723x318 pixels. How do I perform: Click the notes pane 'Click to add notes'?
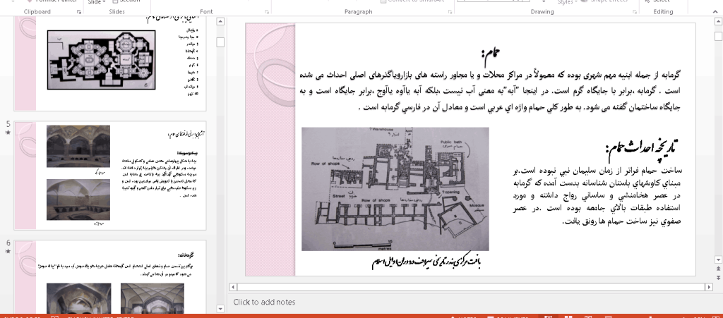264,302
